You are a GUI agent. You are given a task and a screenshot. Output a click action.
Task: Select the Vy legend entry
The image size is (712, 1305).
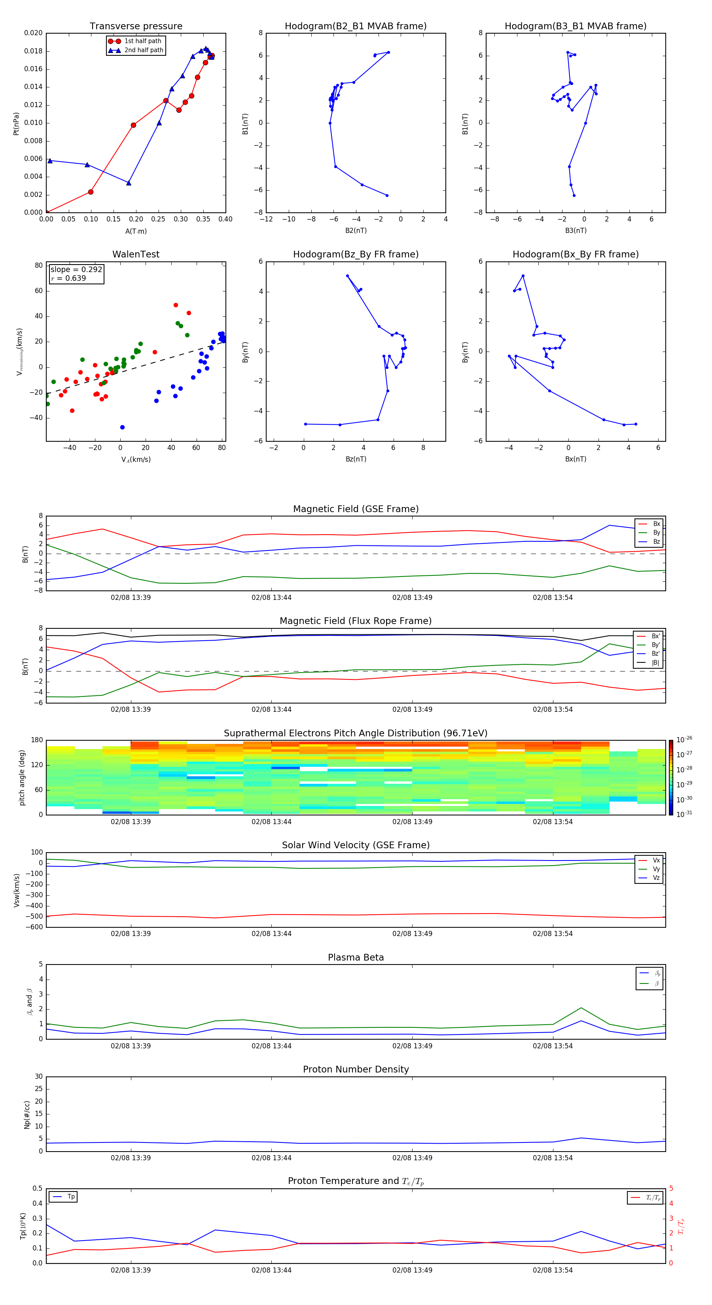click(x=649, y=869)
